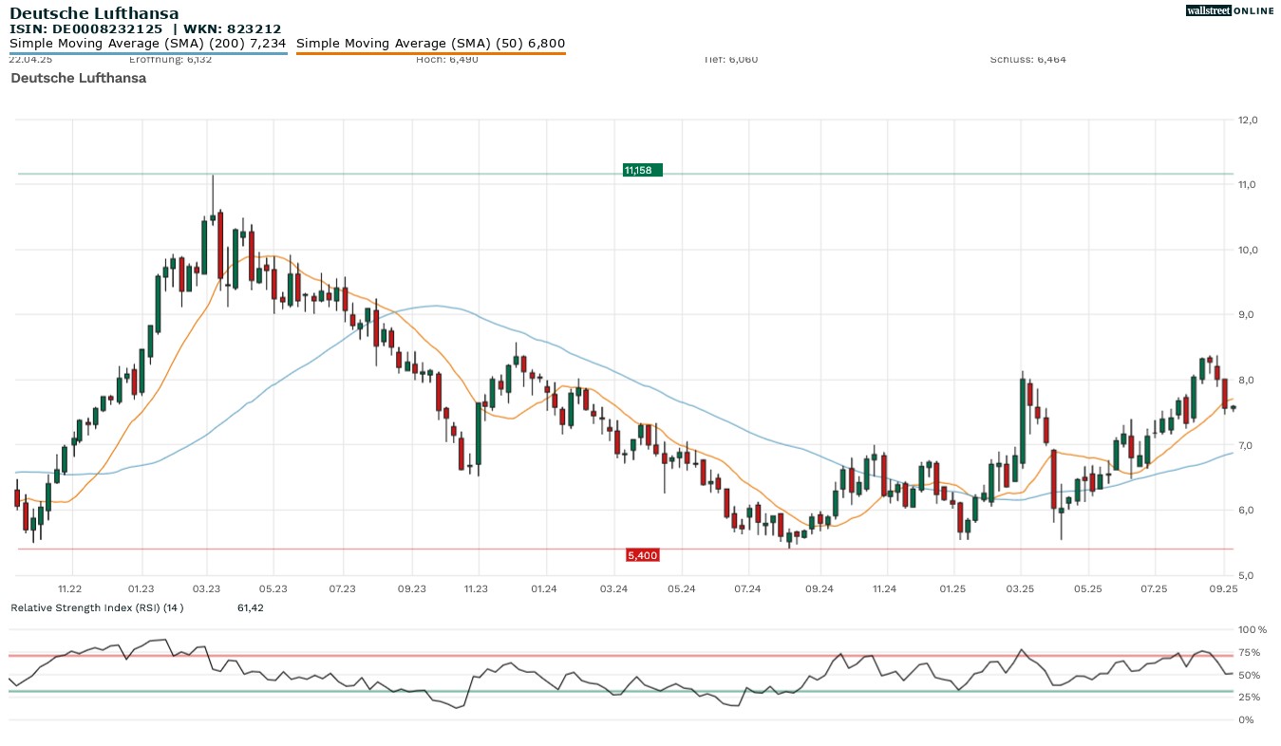
Task: Click the 09.25 date axis label
Action: [1224, 588]
